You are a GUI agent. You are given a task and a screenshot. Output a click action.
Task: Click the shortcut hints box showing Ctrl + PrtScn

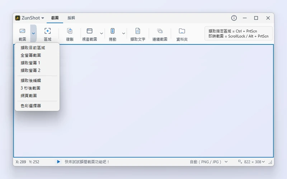(x=239, y=33)
